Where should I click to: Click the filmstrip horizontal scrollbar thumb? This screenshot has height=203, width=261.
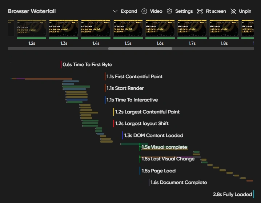(x=140, y=49)
